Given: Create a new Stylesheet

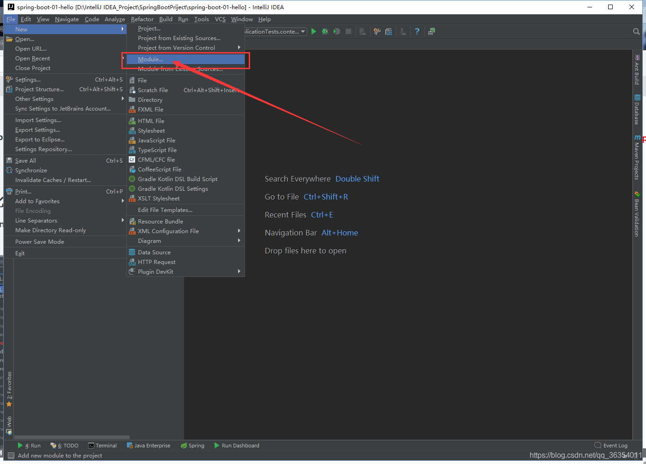Looking at the screenshot, I should click(186, 131).
